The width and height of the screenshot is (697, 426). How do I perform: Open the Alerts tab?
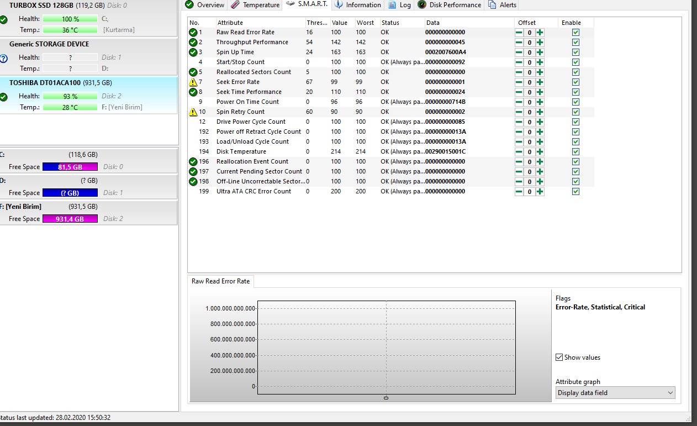point(503,5)
